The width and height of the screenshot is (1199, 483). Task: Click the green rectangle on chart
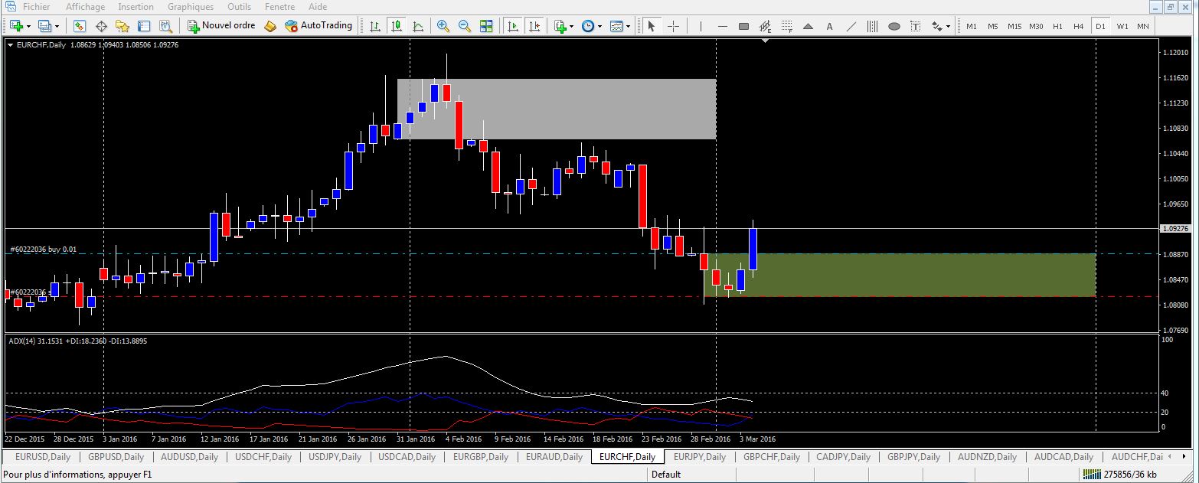point(919,276)
